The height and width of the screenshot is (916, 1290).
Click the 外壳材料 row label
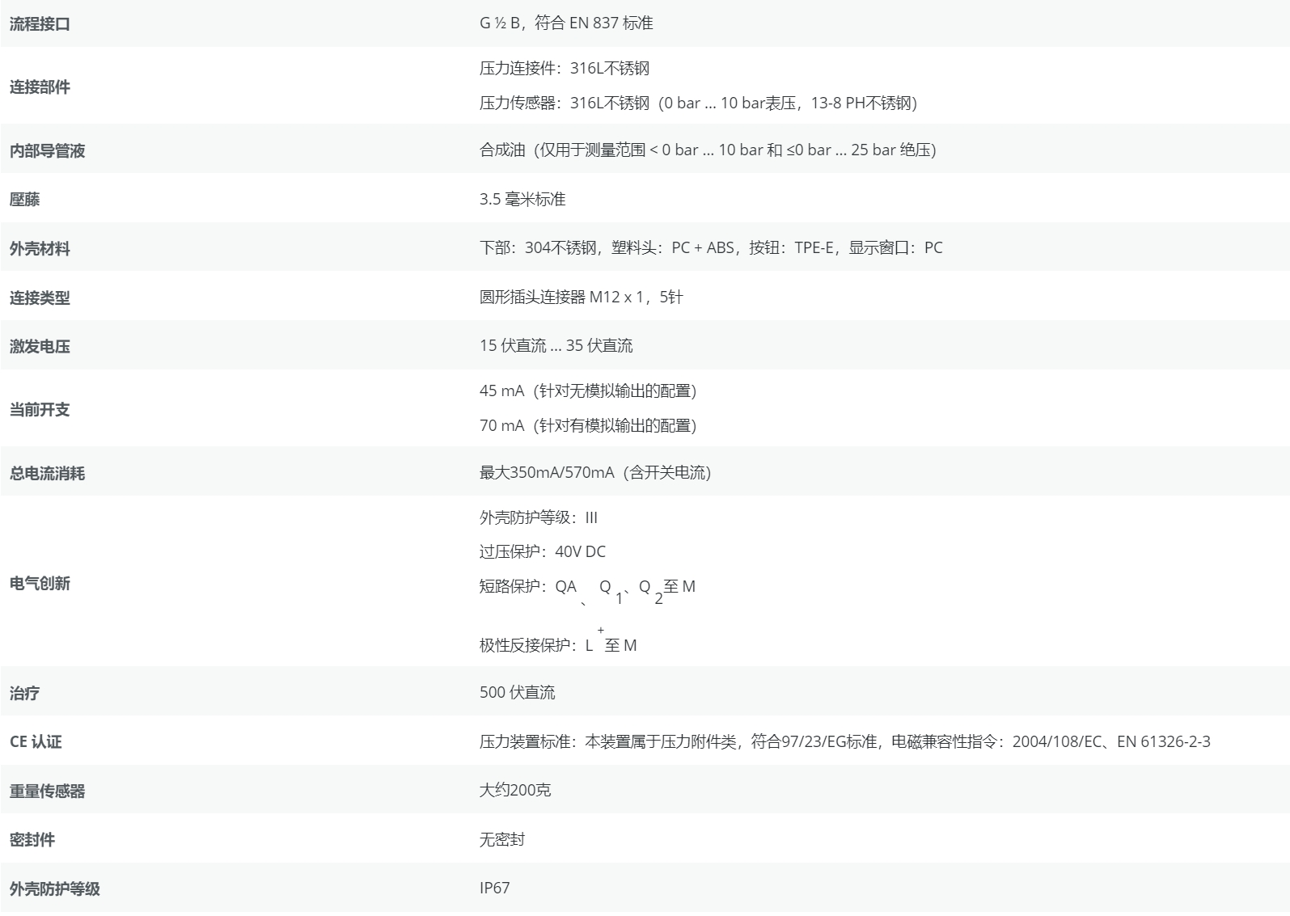click(x=40, y=249)
